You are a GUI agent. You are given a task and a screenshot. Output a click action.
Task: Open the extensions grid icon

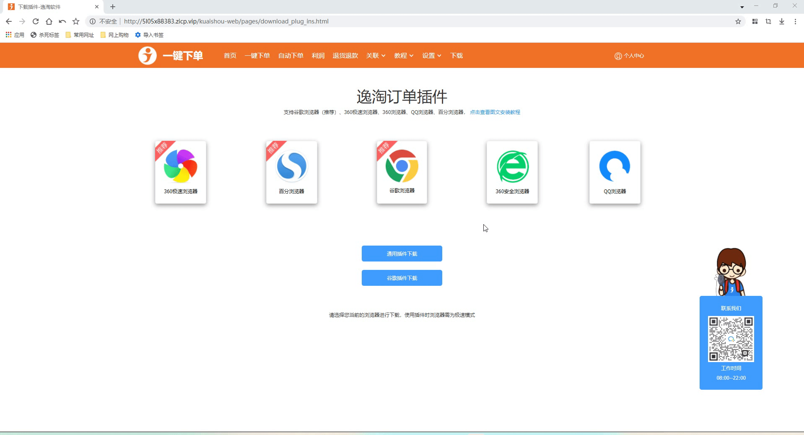pyautogui.click(x=755, y=21)
